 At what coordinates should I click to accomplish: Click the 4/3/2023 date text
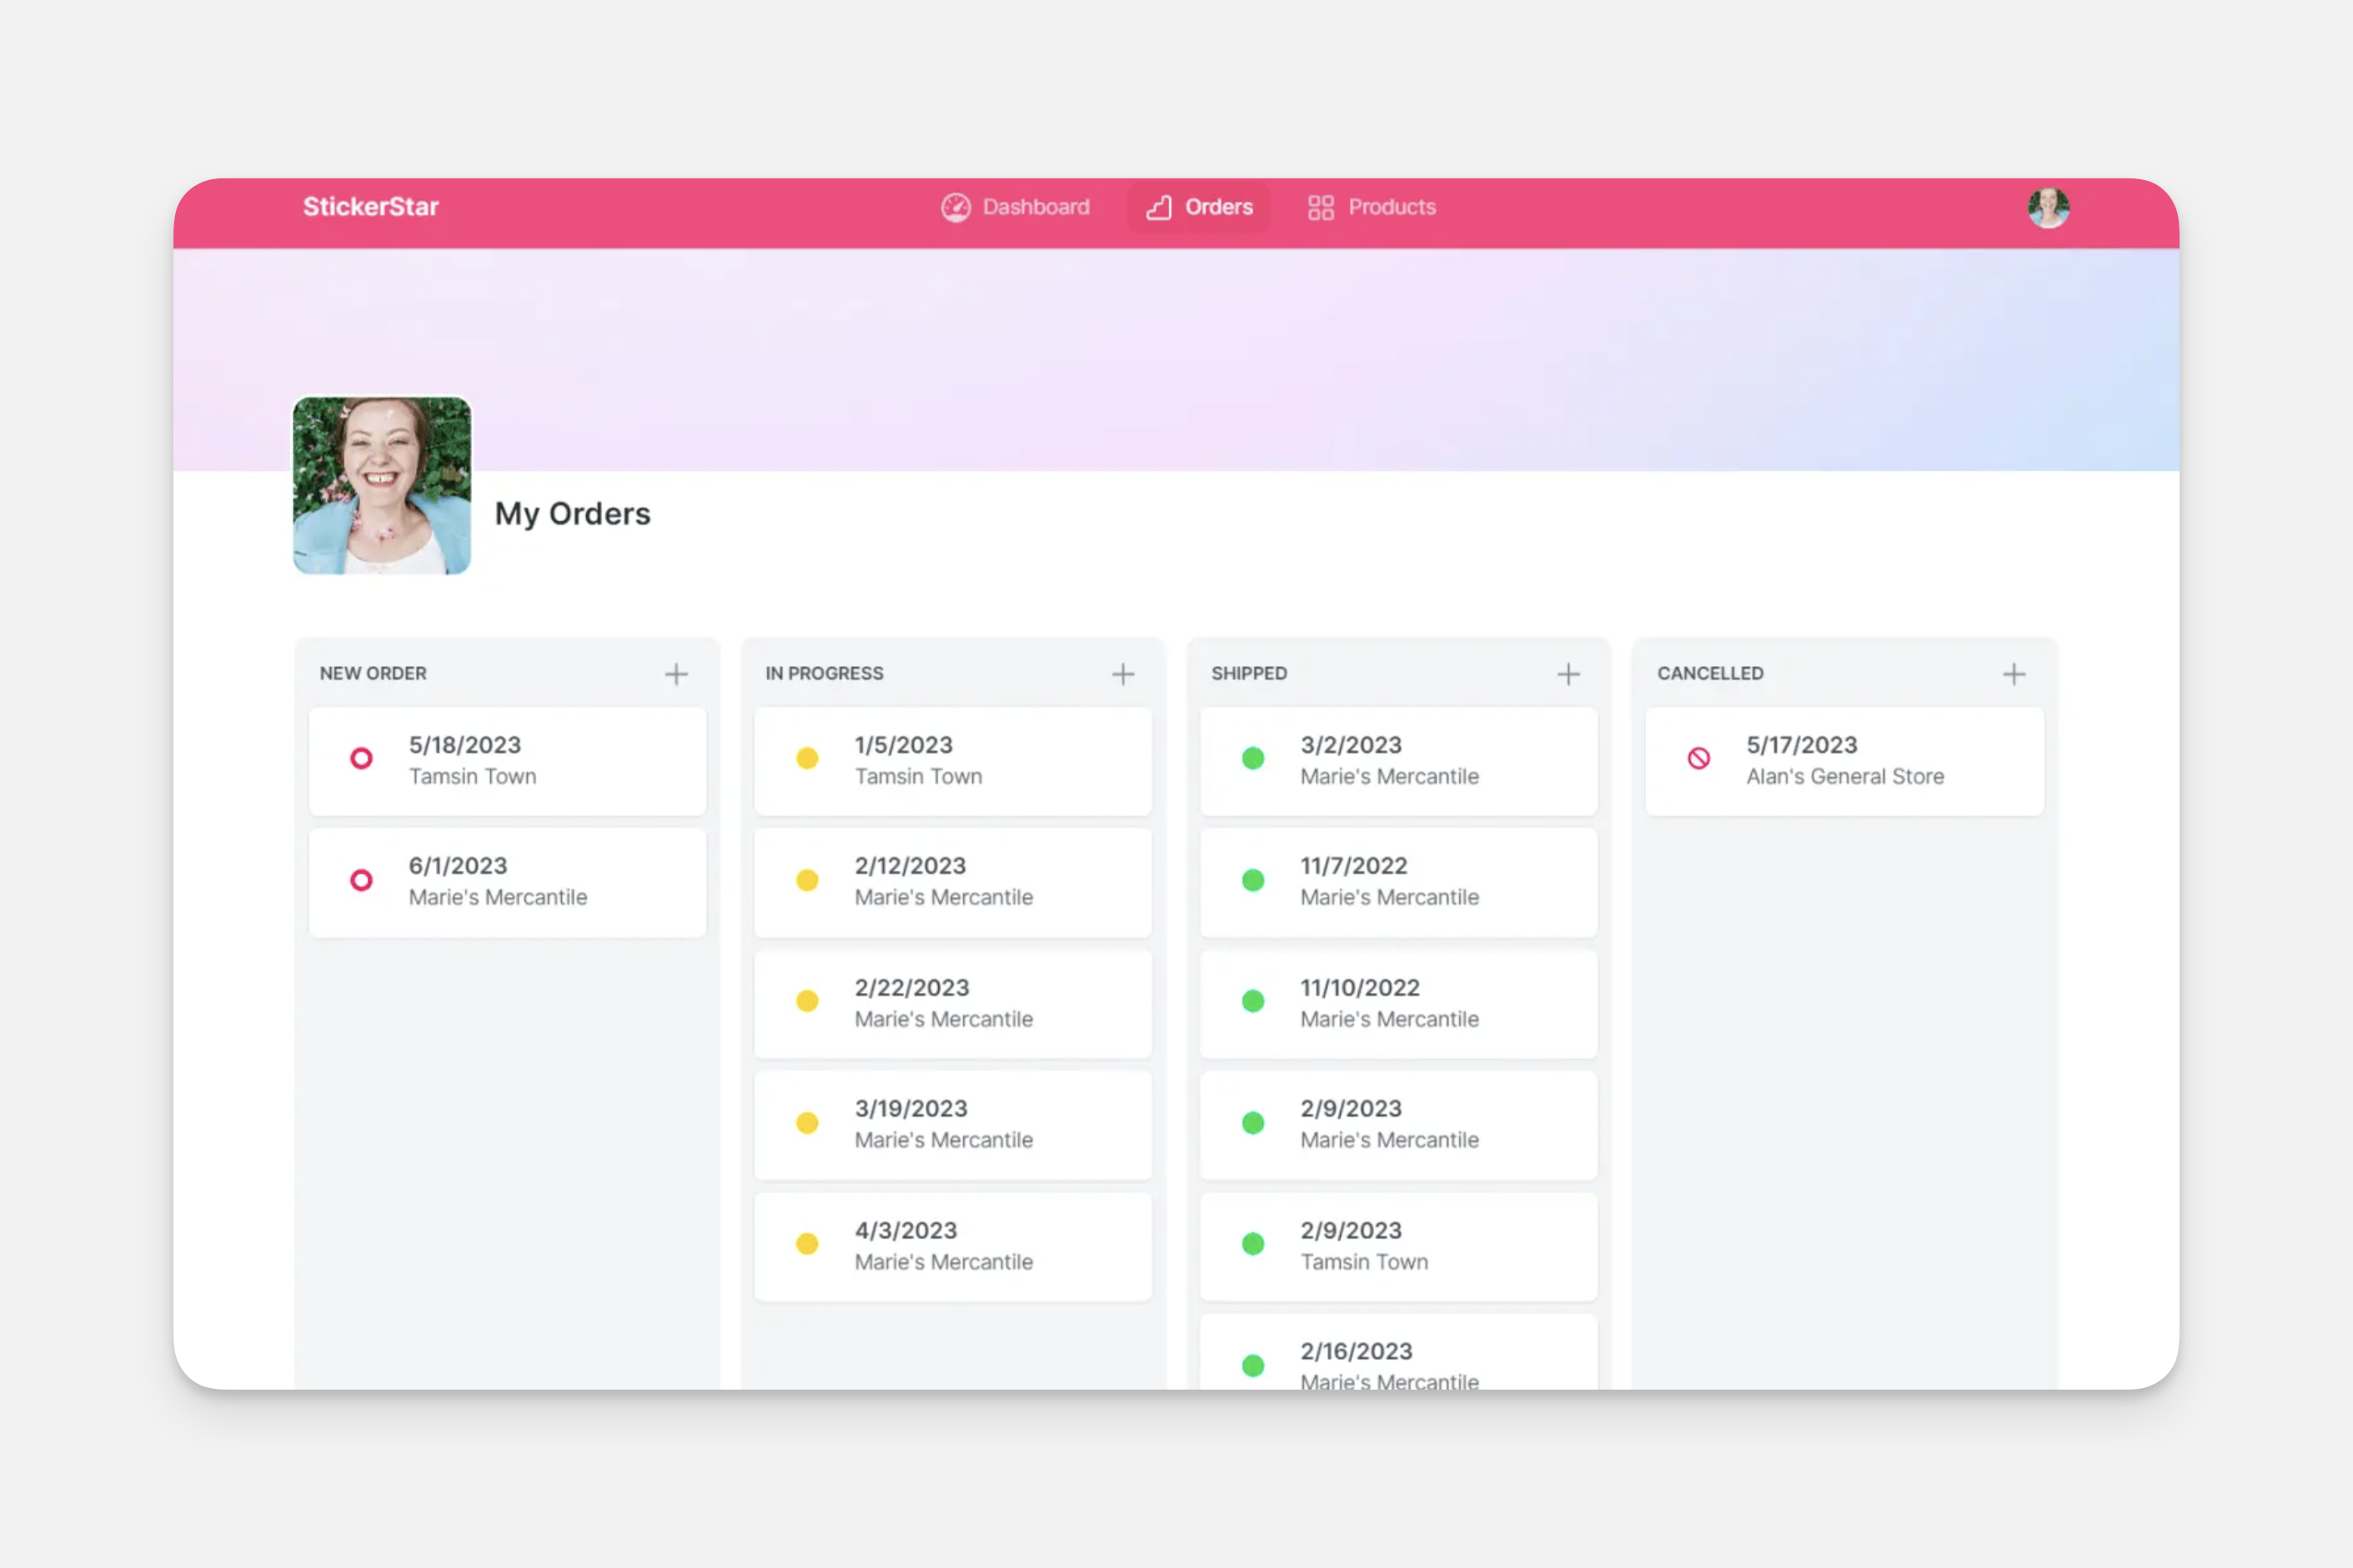click(906, 1231)
